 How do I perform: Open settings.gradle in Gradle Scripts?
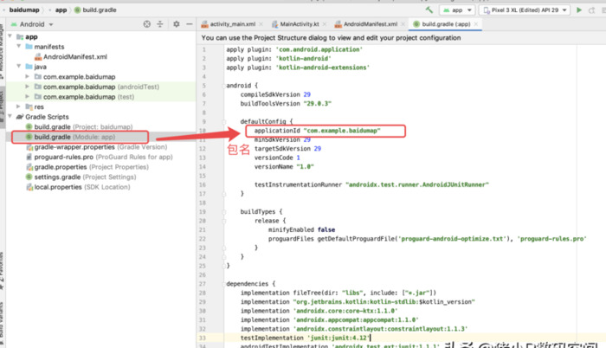(x=59, y=177)
